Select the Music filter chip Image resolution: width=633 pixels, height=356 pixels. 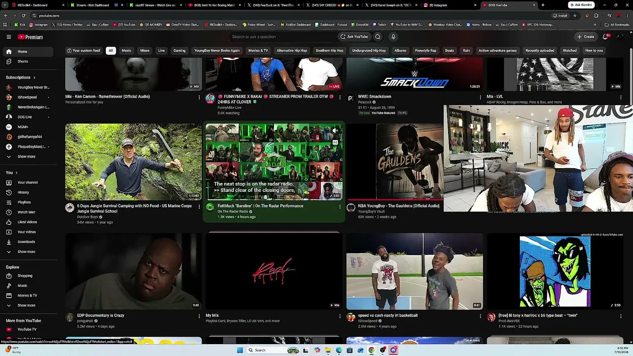[x=127, y=50]
